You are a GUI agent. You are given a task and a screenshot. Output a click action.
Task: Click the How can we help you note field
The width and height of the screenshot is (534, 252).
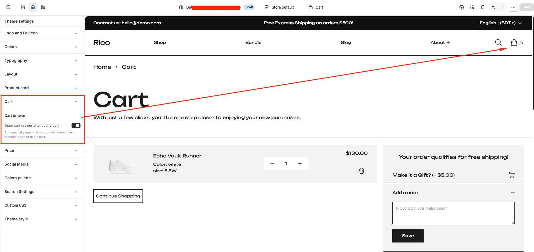click(x=454, y=213)
